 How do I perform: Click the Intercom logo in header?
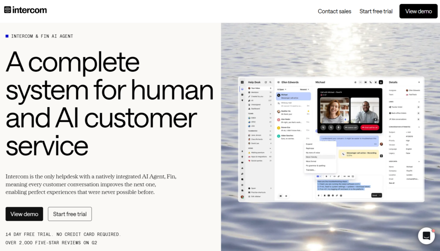coord(25,10)
